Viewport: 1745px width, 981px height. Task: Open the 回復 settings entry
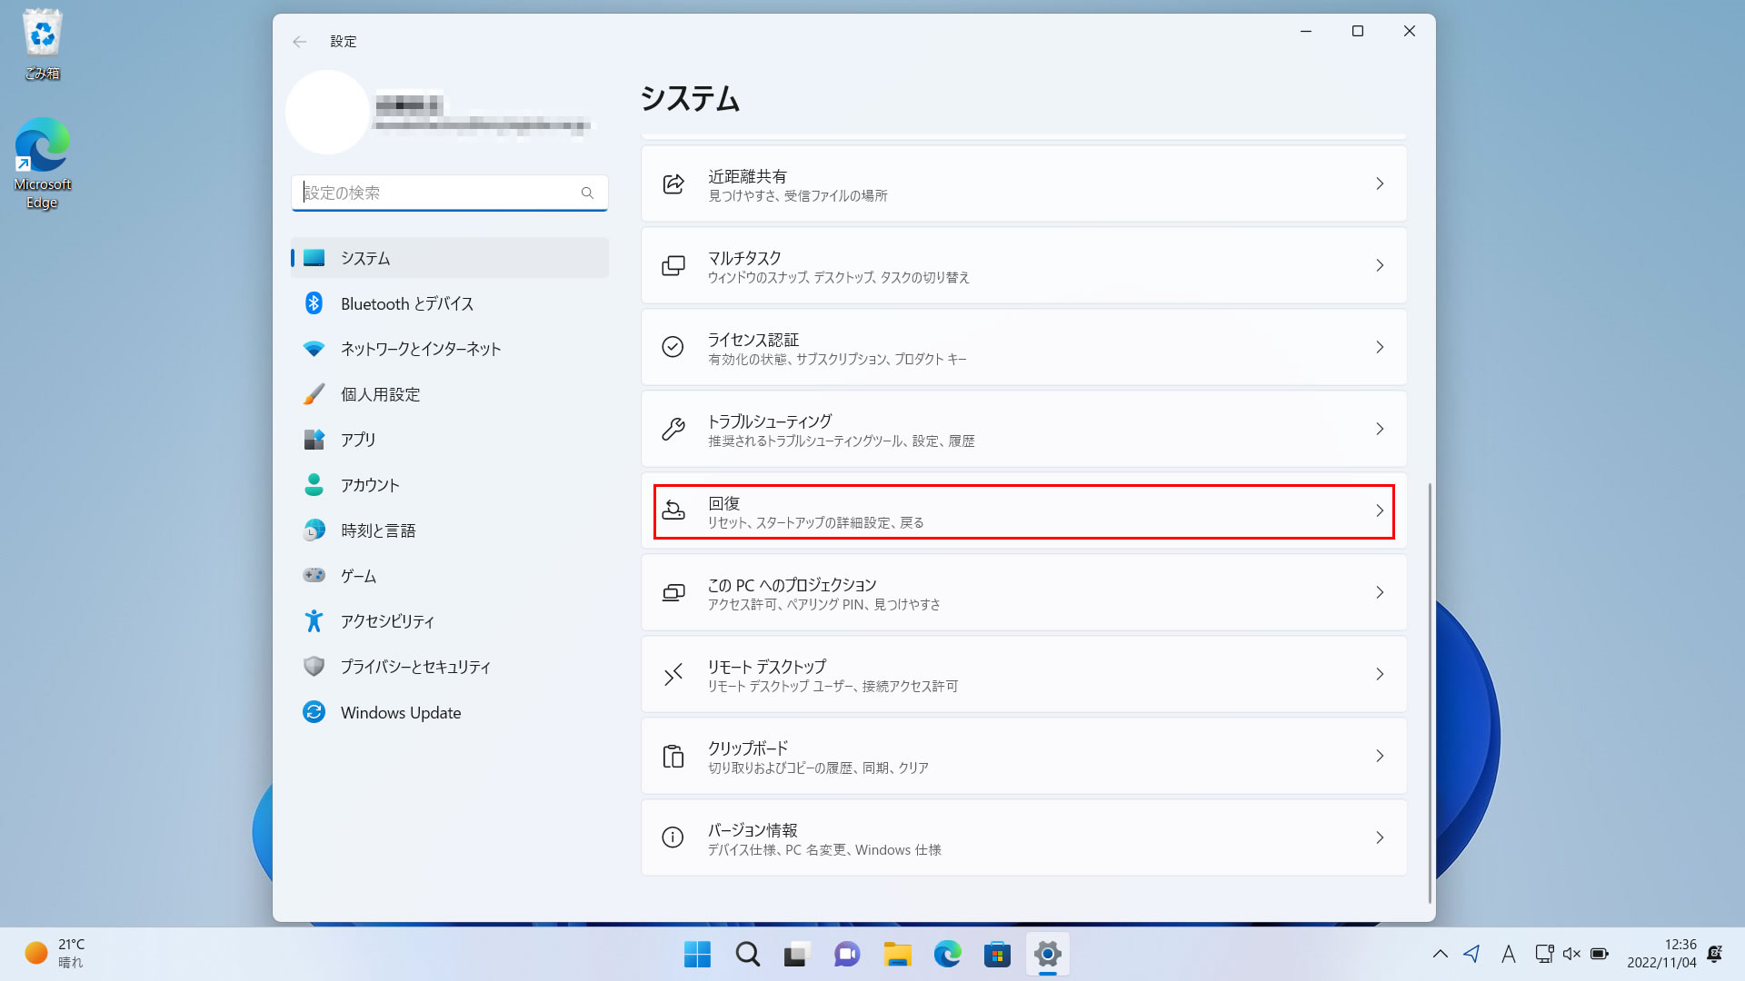click(1024, 510)
